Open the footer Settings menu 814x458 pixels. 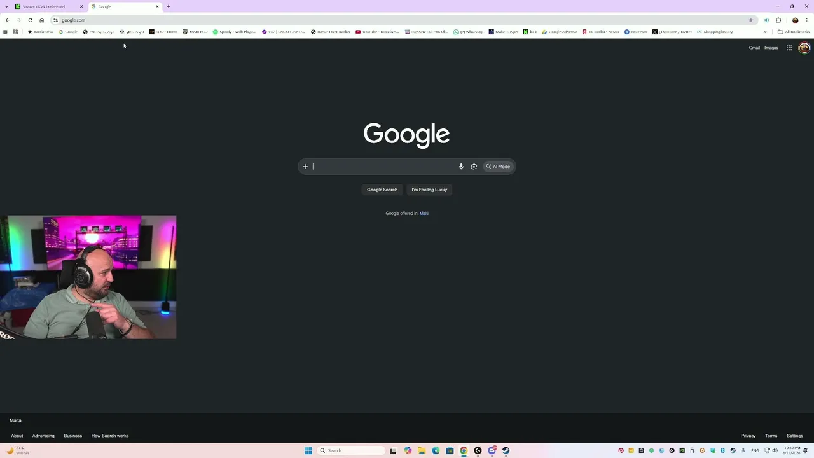[x=795, y=436]
